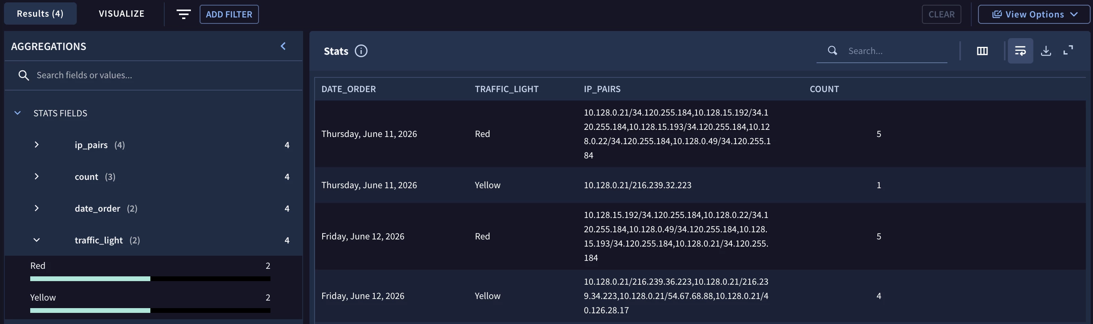
Task: Collapse the traffic_light field
Action: tap(37, 240)
